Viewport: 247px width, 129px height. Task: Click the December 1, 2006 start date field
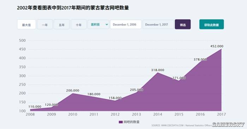tap(126, 25)
